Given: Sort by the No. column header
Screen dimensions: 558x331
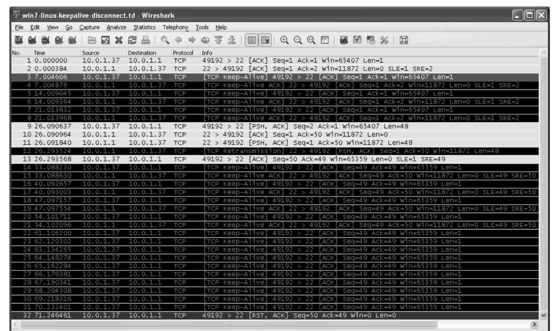Looking at the screenshot, I should (x=22, y=53).
